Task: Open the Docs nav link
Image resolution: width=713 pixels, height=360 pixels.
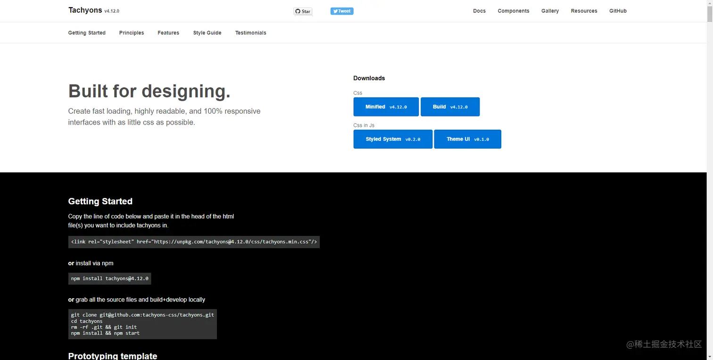Action: (479, 11)
